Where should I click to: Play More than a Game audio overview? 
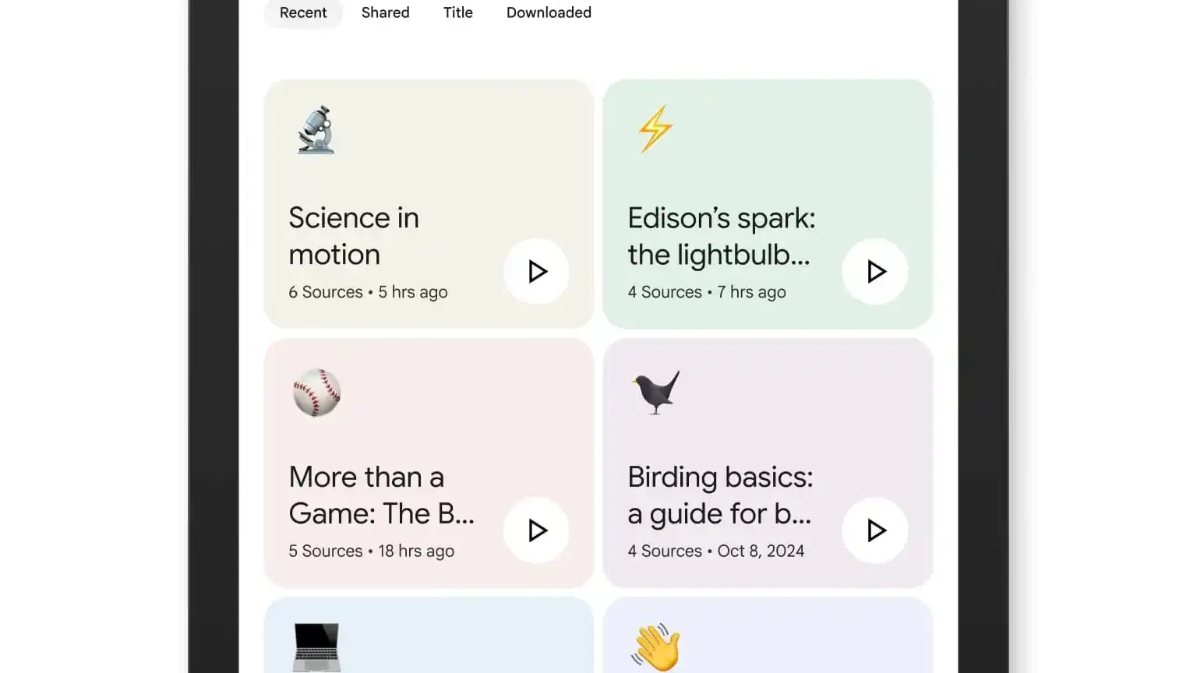(x=536, y=530)
